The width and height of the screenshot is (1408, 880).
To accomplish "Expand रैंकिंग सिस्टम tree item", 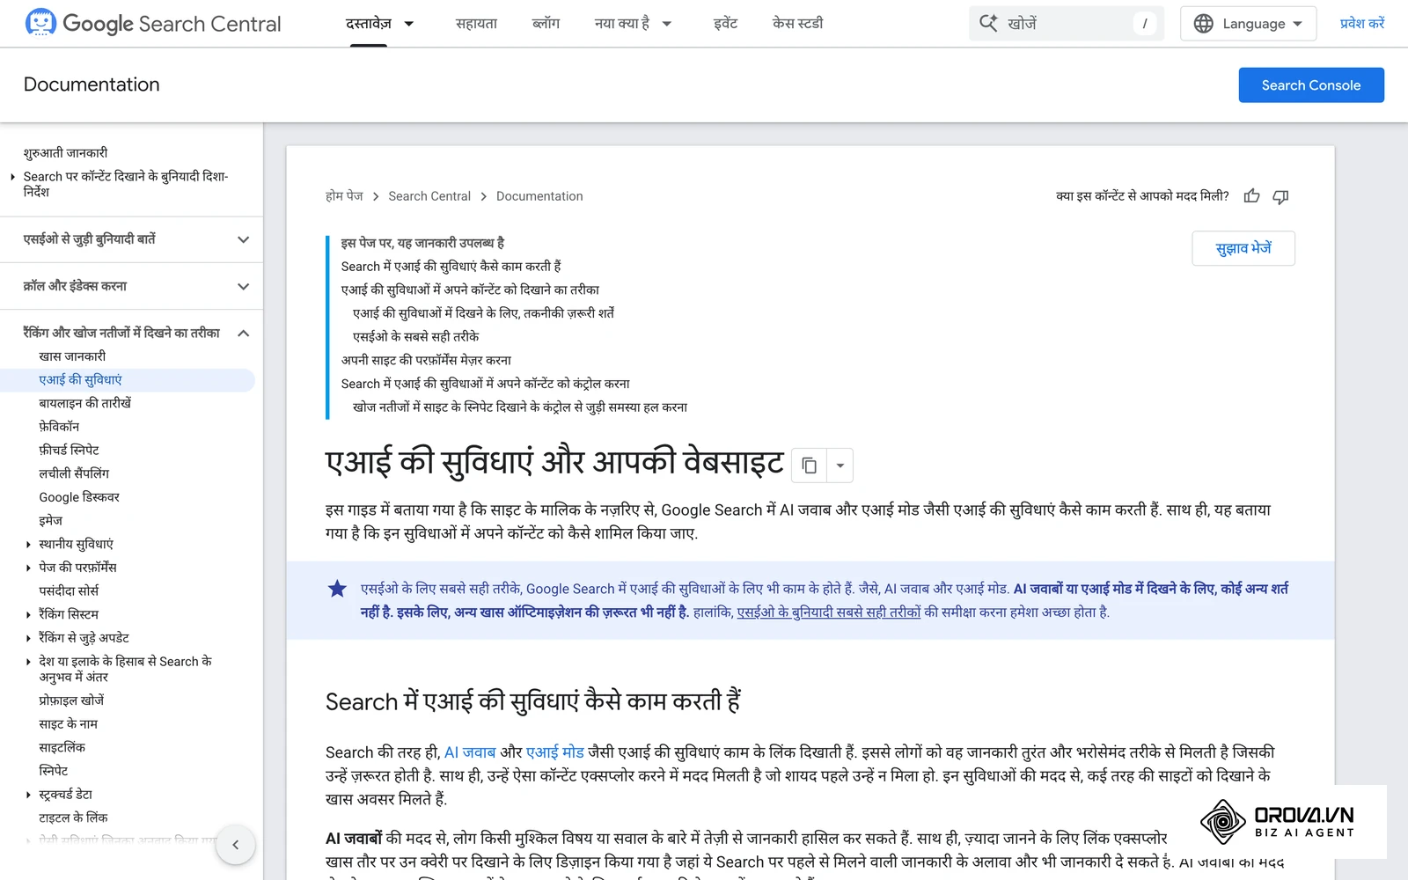I will (28, 614).
